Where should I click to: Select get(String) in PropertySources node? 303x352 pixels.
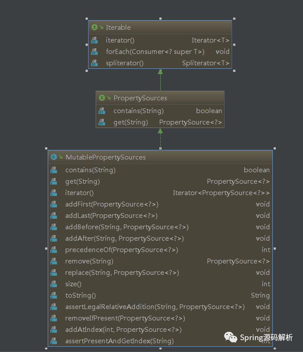(130, 122)
